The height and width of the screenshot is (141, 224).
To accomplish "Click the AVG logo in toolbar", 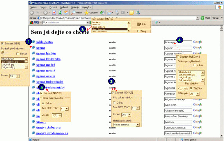I will (34, 23).
